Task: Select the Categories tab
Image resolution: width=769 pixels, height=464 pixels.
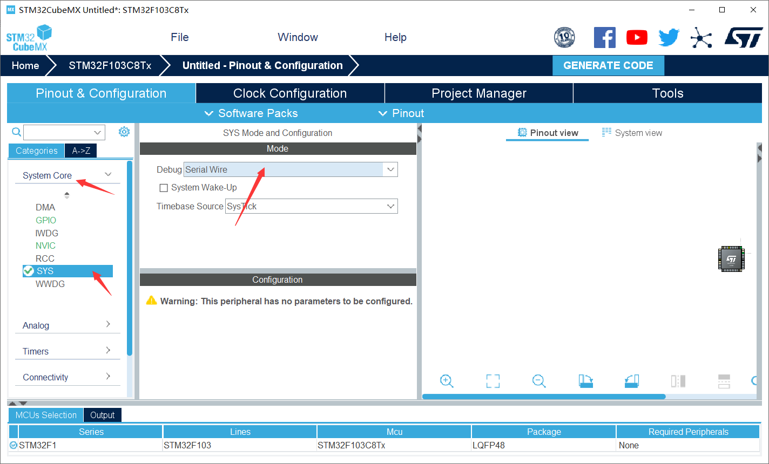Action: point(36,151)
